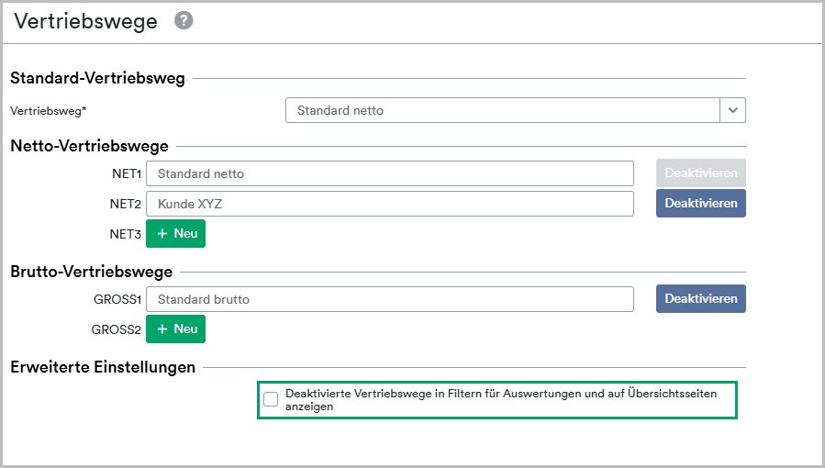
Task: Deactivate the NET2 sales channel
Action: pos(701,203)
